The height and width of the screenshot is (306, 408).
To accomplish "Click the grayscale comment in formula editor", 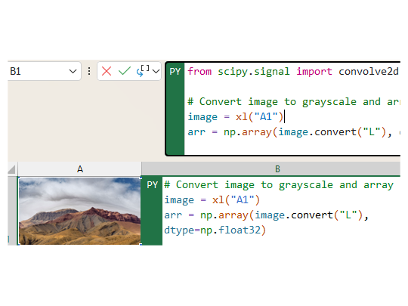I will (293, 101).
